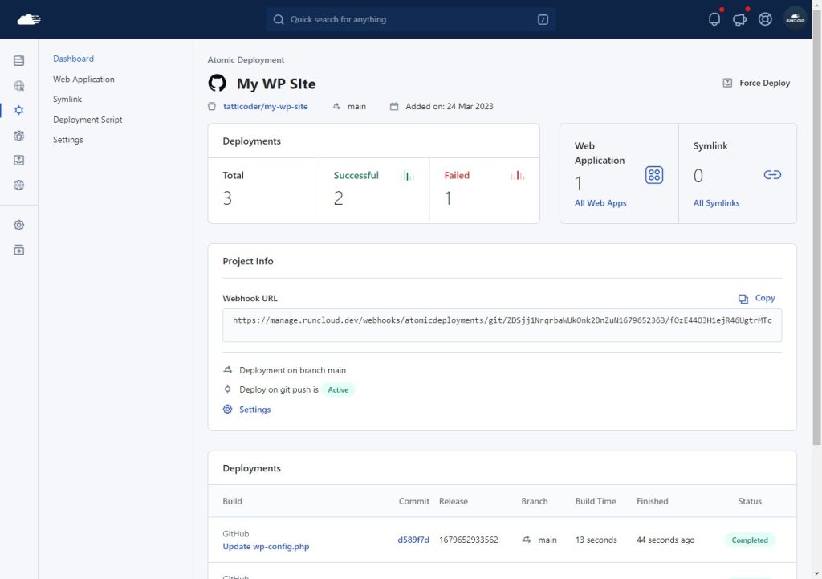Open the servers icon in sidebar

pyautogui.click(x=19, y=61)
